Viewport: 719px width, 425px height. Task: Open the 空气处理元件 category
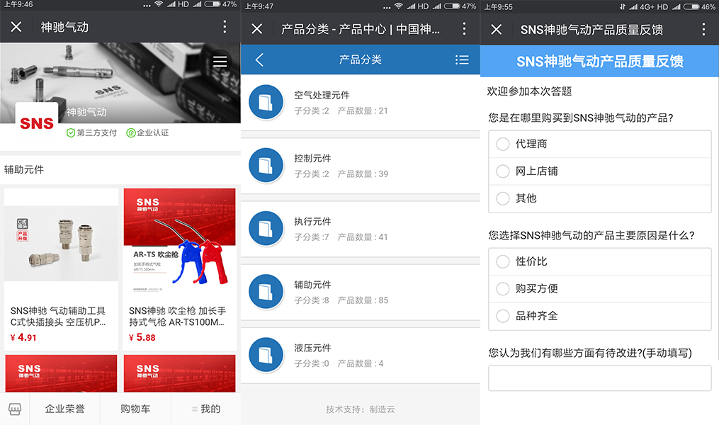[x=361, y=103]
